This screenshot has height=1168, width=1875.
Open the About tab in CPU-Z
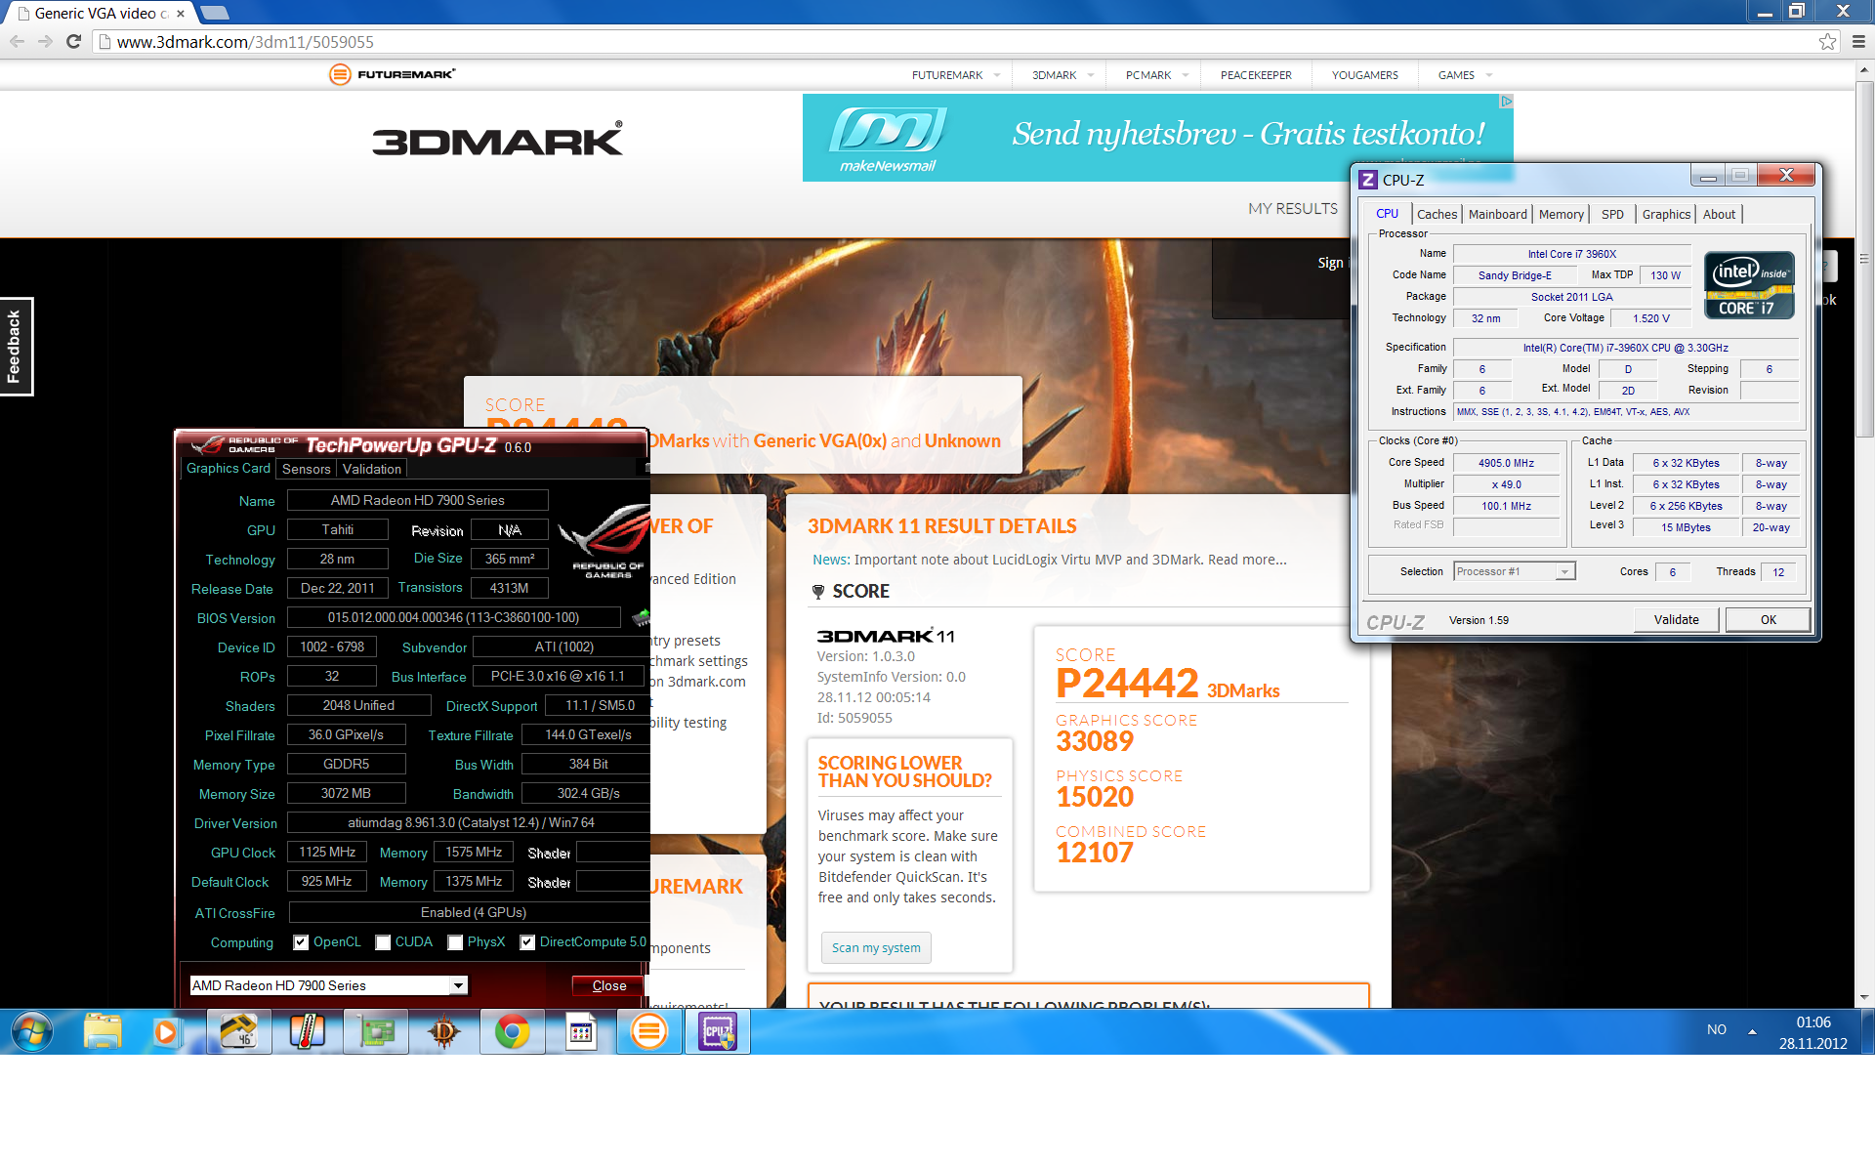(x=1719, y=214)
